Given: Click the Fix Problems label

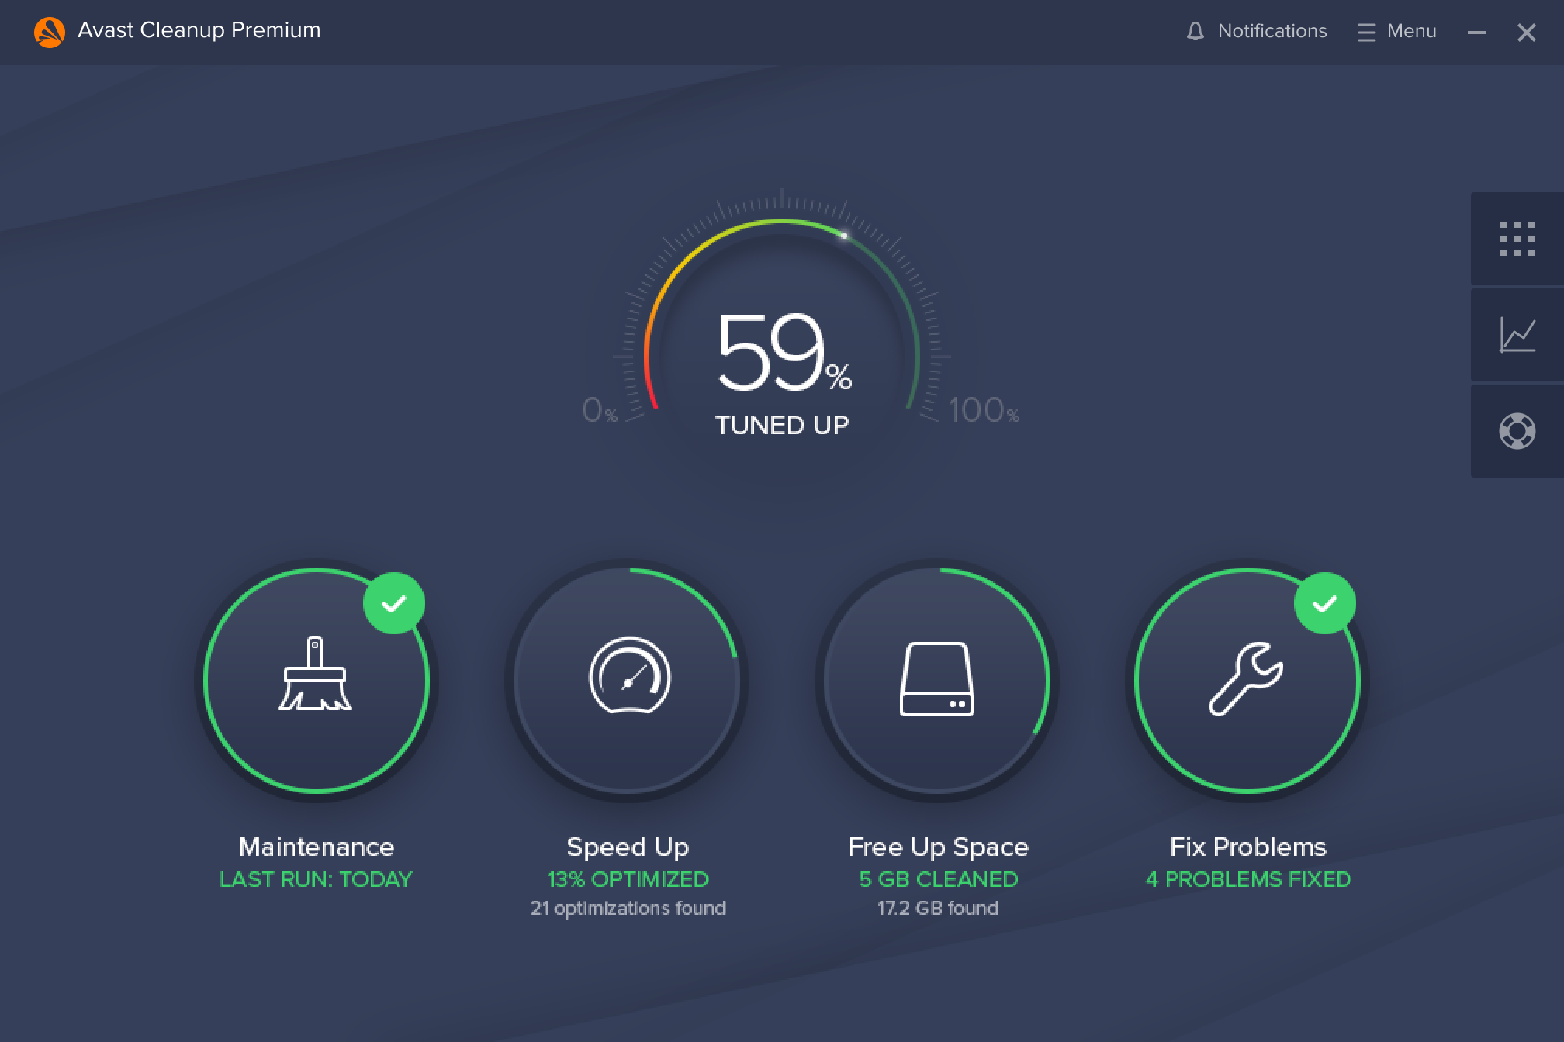Looking at the screenshot, I should tap(1248, 847).
